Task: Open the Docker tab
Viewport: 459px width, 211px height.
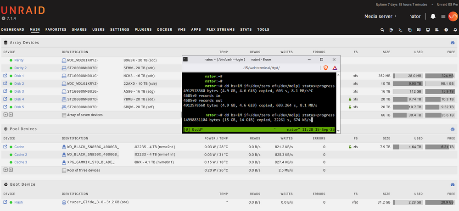Action: pos(164,29)
